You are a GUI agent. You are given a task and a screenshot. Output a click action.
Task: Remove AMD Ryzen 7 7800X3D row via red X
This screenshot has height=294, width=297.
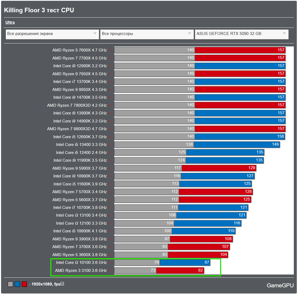(109, 106)
